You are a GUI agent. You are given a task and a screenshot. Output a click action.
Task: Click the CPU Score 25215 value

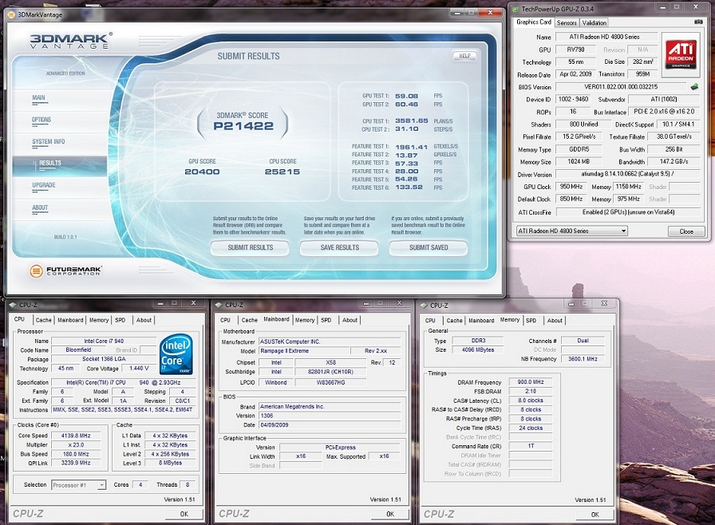click(x=282, y=172)
